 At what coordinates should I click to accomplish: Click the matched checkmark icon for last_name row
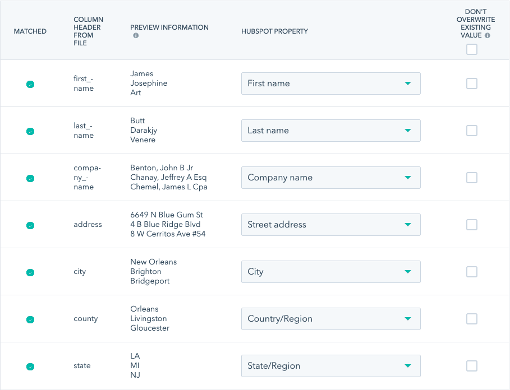point(30,130)
